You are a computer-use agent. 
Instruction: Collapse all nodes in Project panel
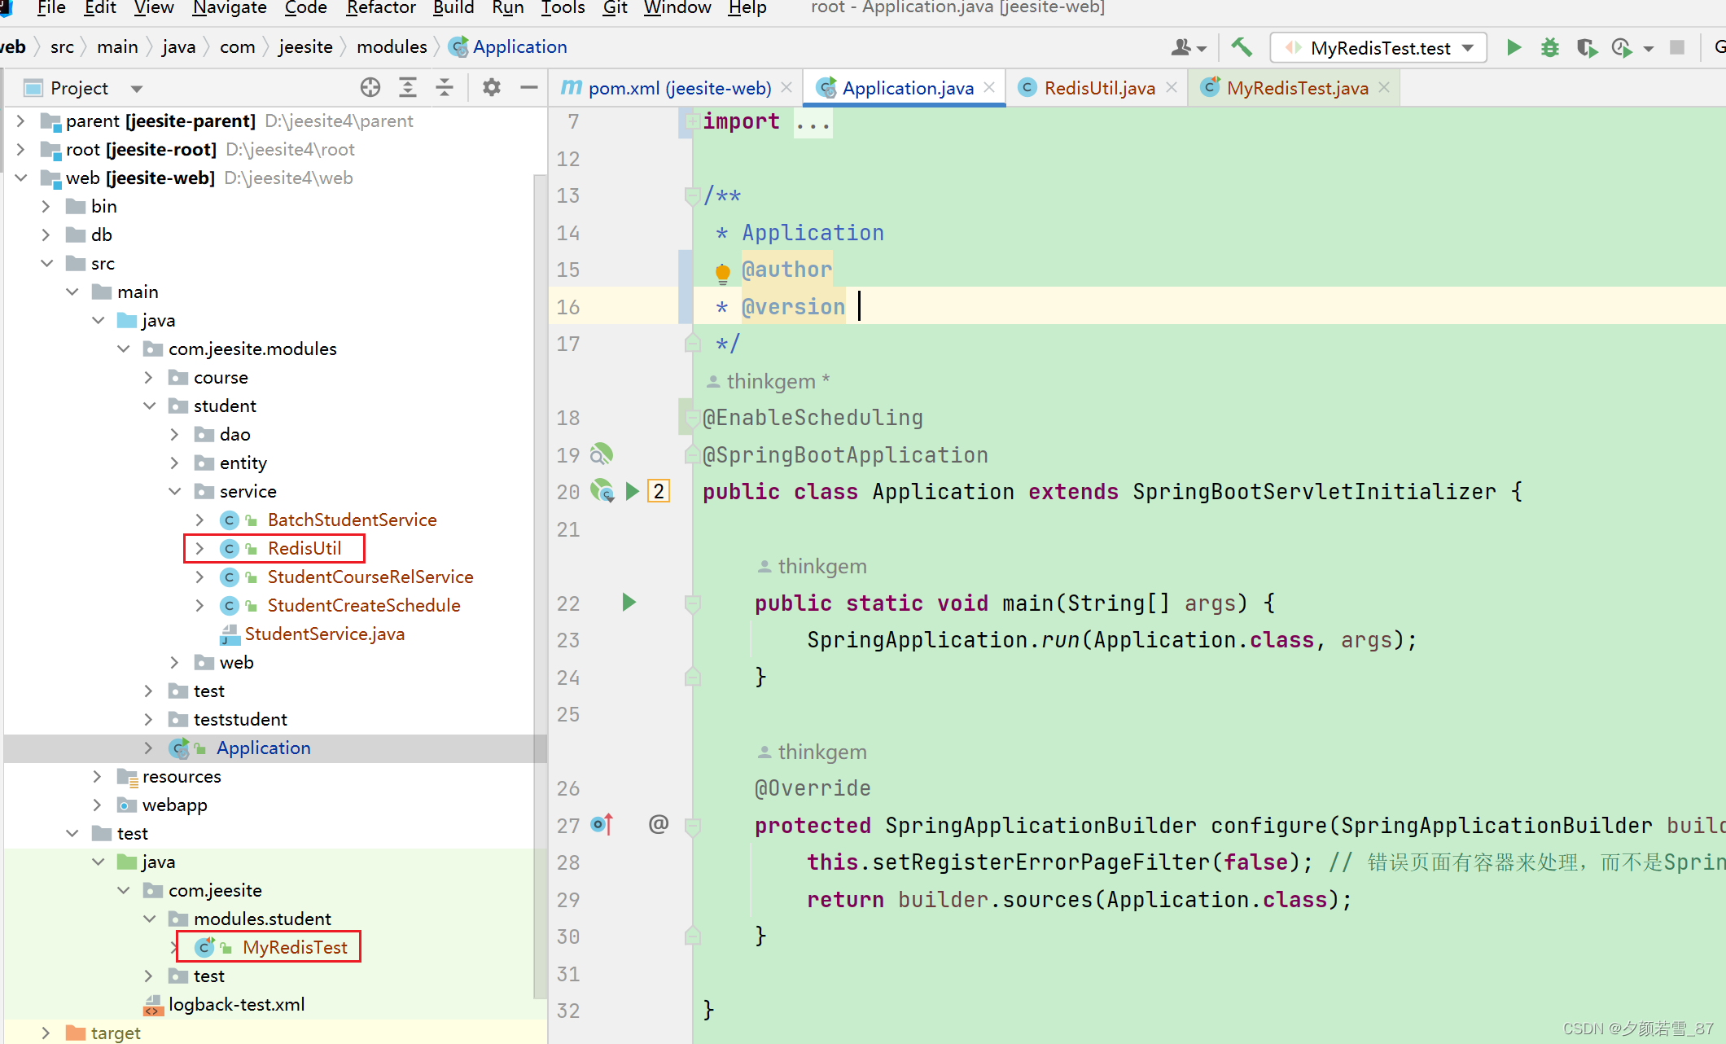[x=445, y=87]
